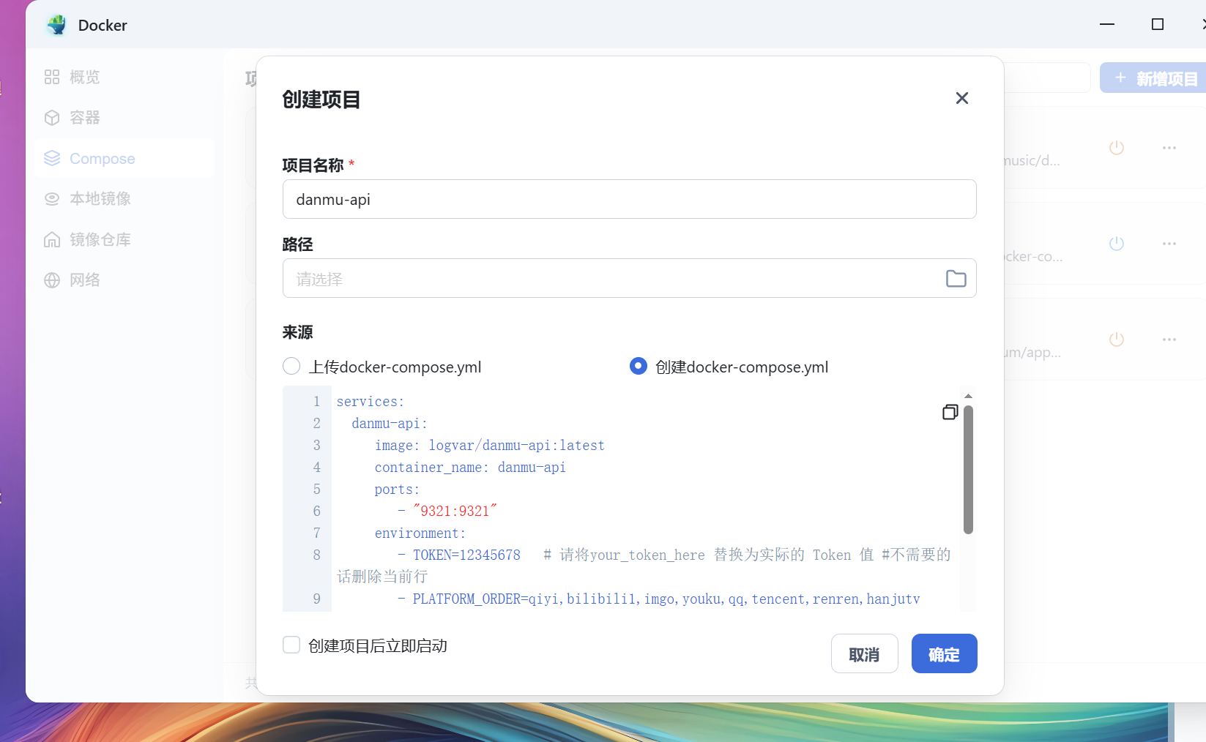Select 创建docker-compose.yml radio option

pos(638,366)
